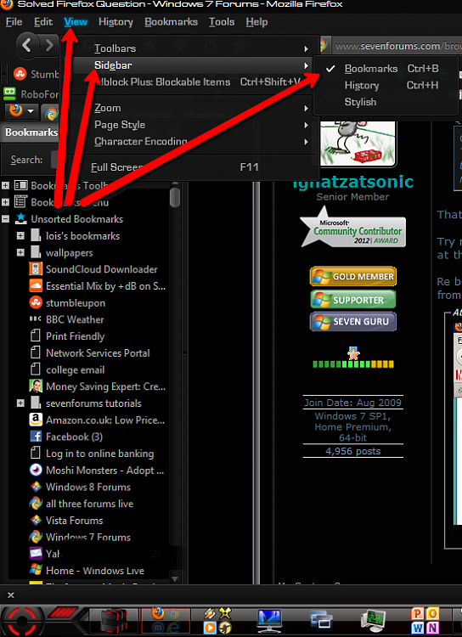Open the Bookmarks menu in menu bar
The width and height of the screenshot is (462, 637).
click(x=171, y=22)
